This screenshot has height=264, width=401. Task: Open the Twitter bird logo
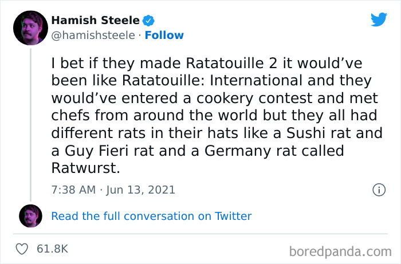[x=379, y=21]
